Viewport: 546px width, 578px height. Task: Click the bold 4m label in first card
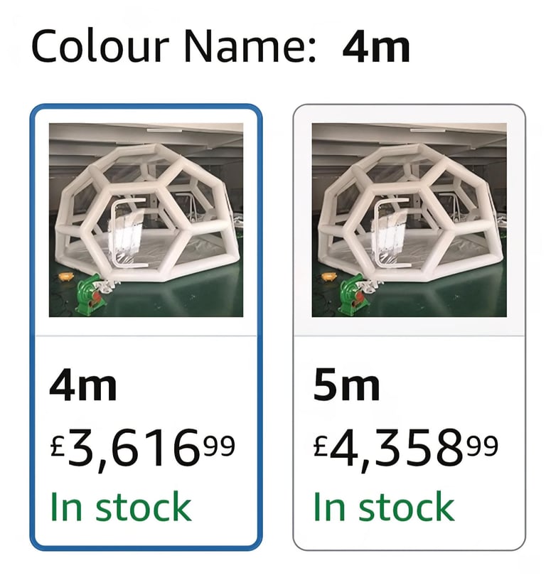[83, 386]
